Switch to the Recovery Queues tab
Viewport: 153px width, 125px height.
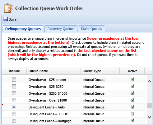pyautogui.click(x=61, y=29)
